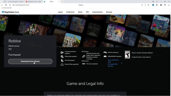Image resolution: width=171 pixels, height=96 pixels.
Task: Click the Online play required text
Action: pyautogui.click(x=71, y=56)
